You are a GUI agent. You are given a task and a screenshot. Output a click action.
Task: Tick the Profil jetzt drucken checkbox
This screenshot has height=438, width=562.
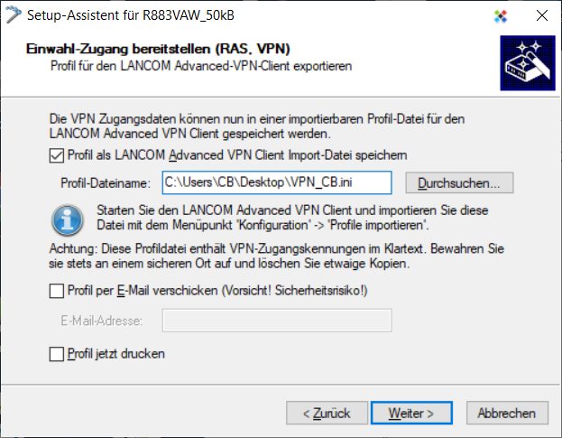(x=57, y=354)
